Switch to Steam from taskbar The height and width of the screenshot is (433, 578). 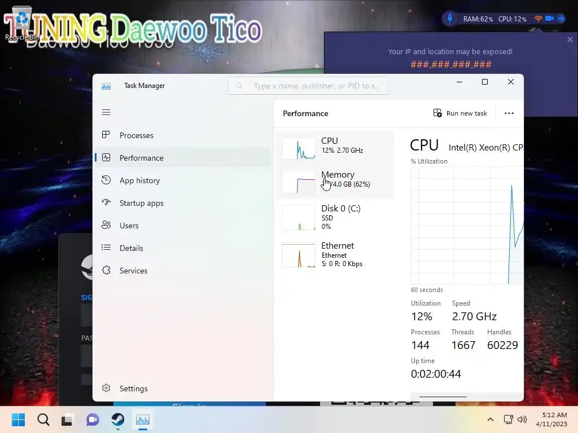[117, 419]
